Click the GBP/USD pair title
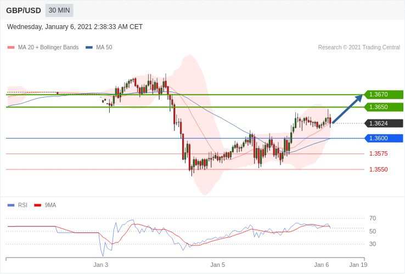405x274 pixels. 24,10
